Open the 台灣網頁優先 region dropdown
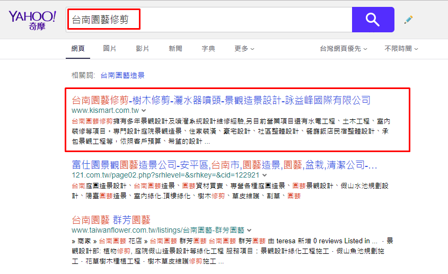The width and height of the screenshot is (448, 274). (343, 49)
